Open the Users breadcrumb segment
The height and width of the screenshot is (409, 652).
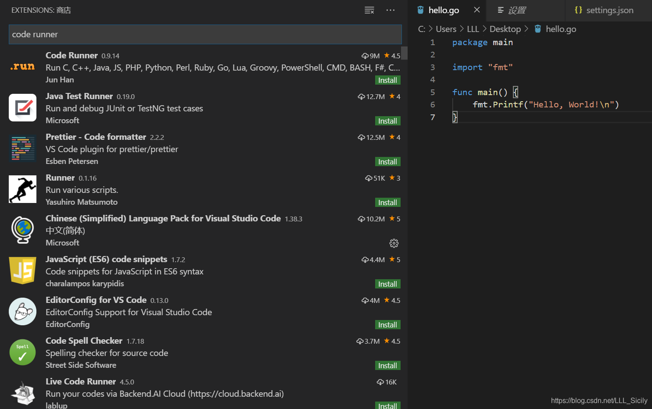pyautogui.click(x=446, y=29)
